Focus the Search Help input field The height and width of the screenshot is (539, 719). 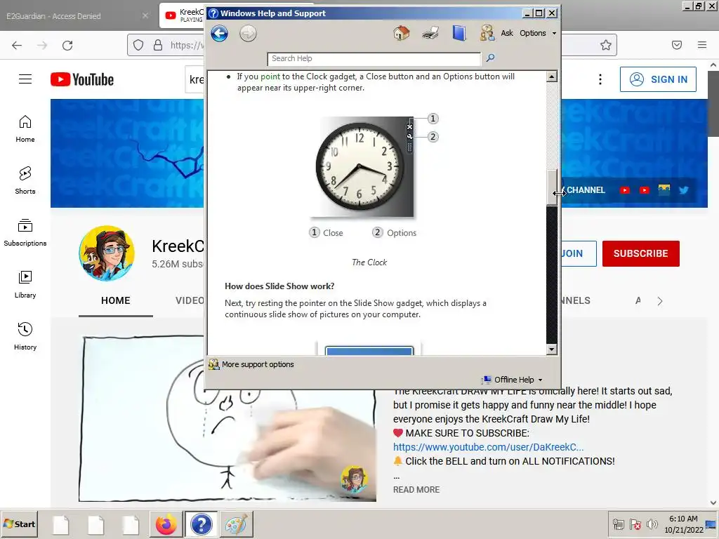(x=374, y=59)
